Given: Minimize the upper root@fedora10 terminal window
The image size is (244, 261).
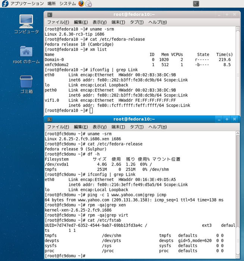Looking at the screenshot, I should pyautogui.click(x=219, y=15).
